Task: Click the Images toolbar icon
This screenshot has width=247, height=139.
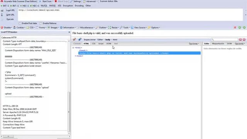Action: tap(49, 27)
